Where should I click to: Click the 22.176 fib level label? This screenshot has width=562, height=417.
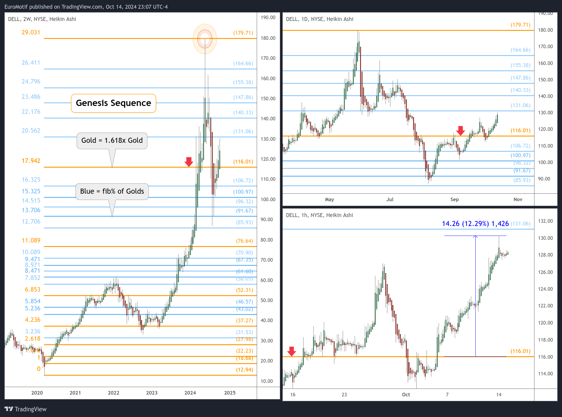tap(31, 112)
